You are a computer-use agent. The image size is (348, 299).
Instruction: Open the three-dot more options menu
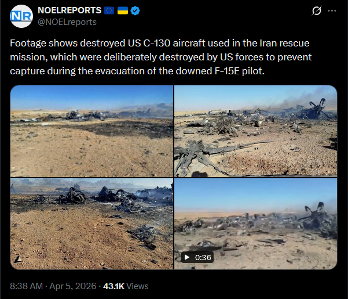tap(332, 10)
